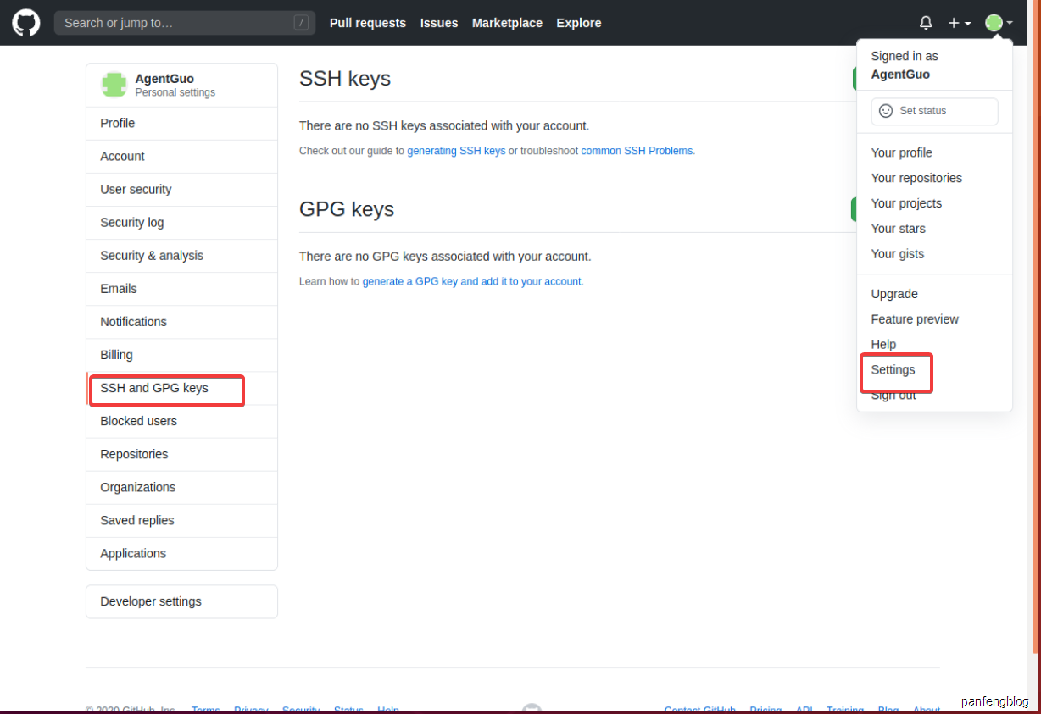The width and height of the screenshot is (1041, 714).
Task: Select SSH and GPG keys sidebar item
Action: [182, 388]
